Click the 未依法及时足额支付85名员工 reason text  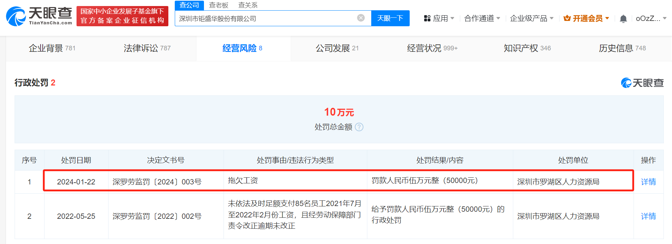click(295, 215)
